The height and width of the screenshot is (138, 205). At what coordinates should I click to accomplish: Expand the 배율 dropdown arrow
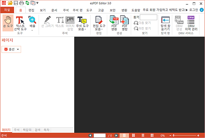[x=32, y=30]
